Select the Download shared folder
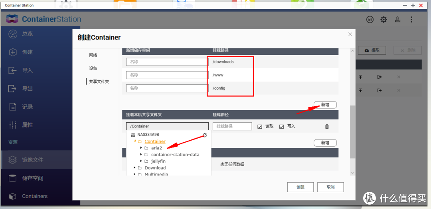This screenshot has height=209, width=431. click(x=155, y=168)
